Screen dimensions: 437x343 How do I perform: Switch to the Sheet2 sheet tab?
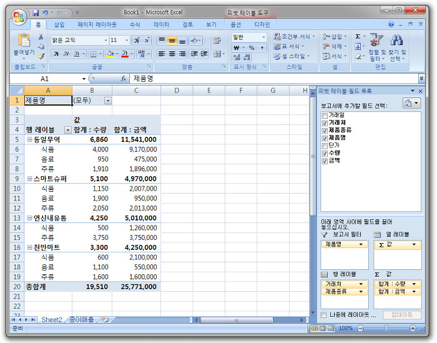(x=51, y=320)
